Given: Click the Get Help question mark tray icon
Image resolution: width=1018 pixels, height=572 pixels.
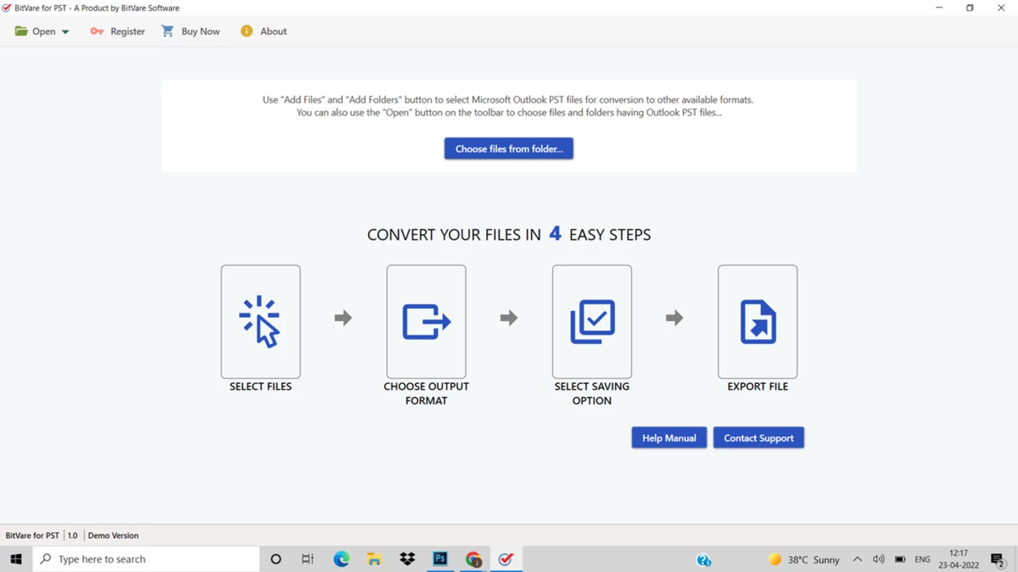Looking at the screenshot, I should (x=704, y=560).
